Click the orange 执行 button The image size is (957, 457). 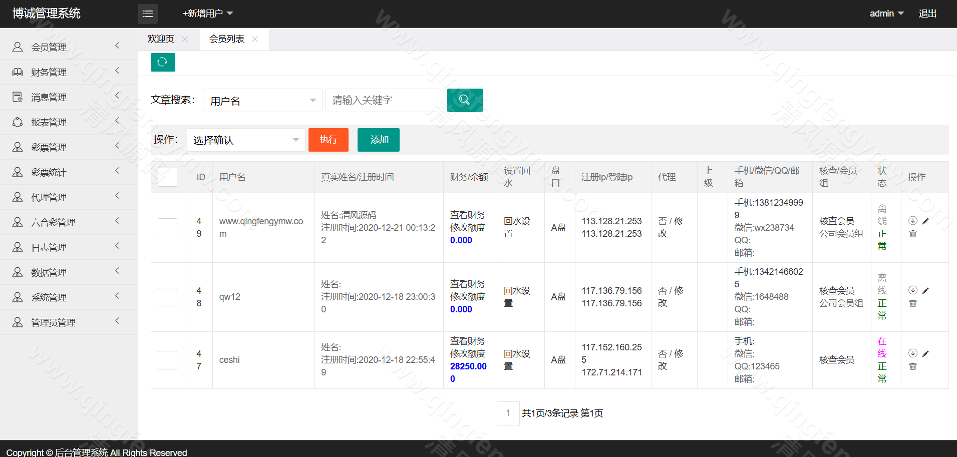tap(328, 140)
